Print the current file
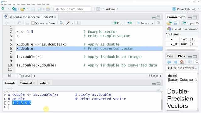 pos(48,9)
